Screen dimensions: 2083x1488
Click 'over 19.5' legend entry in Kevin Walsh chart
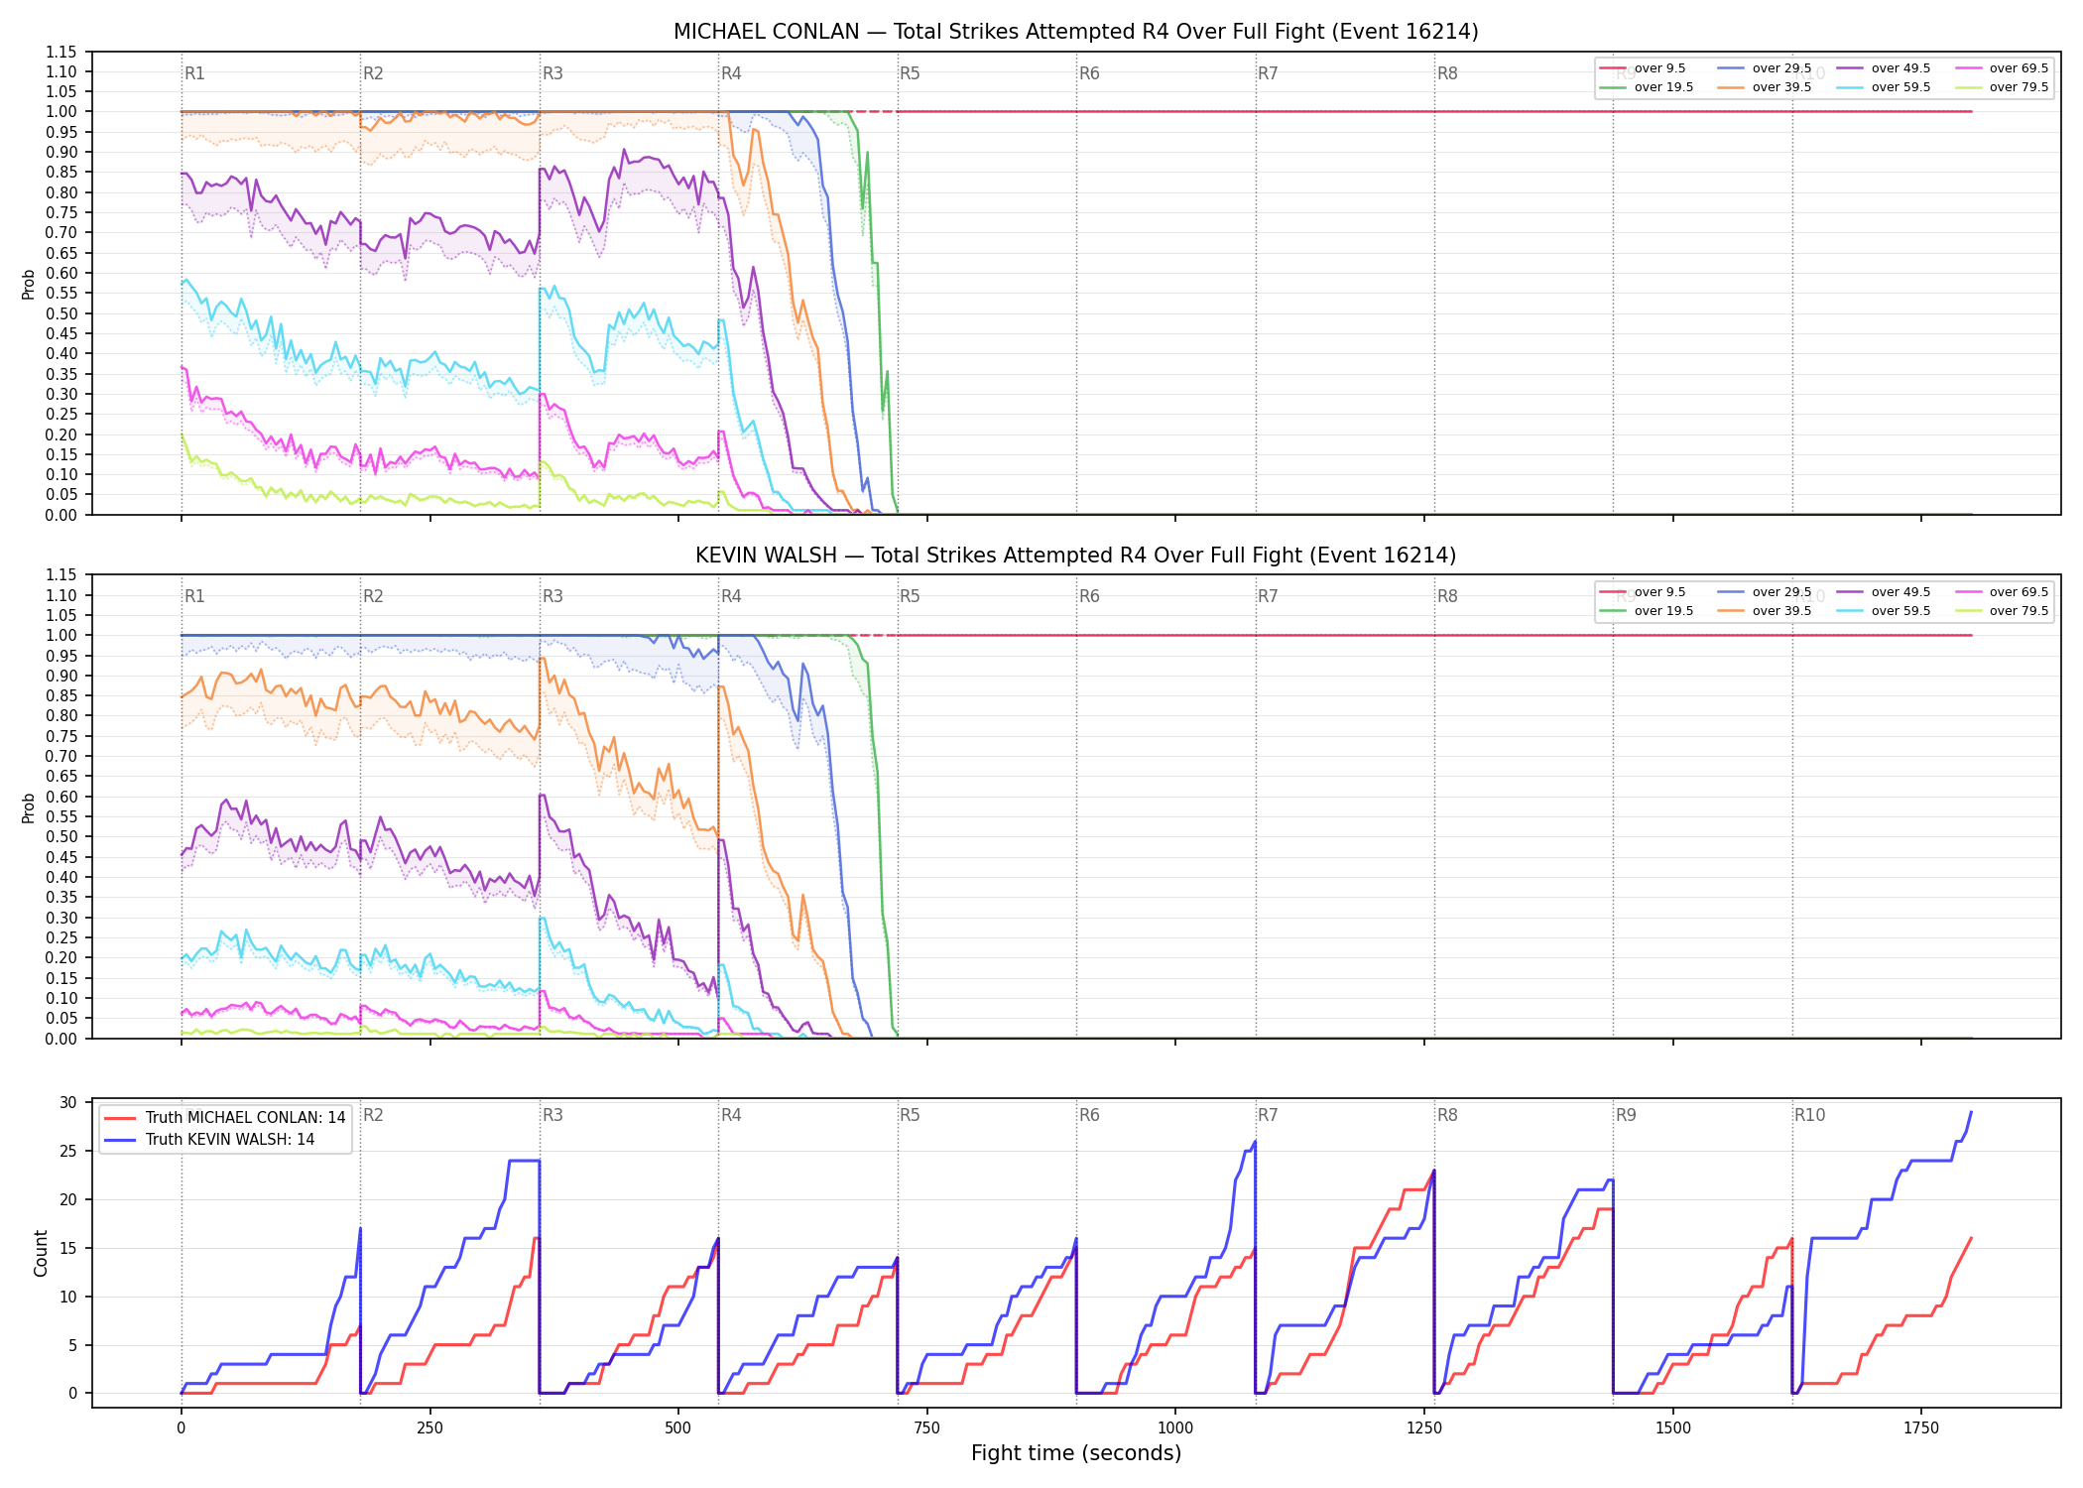tap(1647, 611)
